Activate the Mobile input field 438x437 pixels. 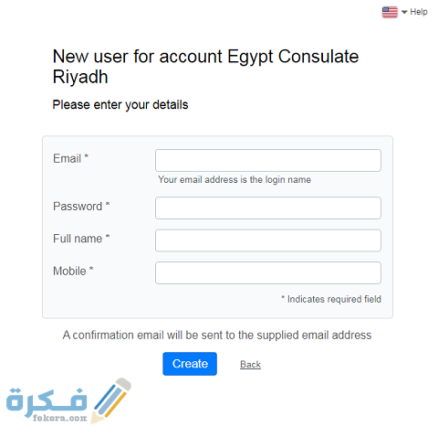tap(268, 272)
